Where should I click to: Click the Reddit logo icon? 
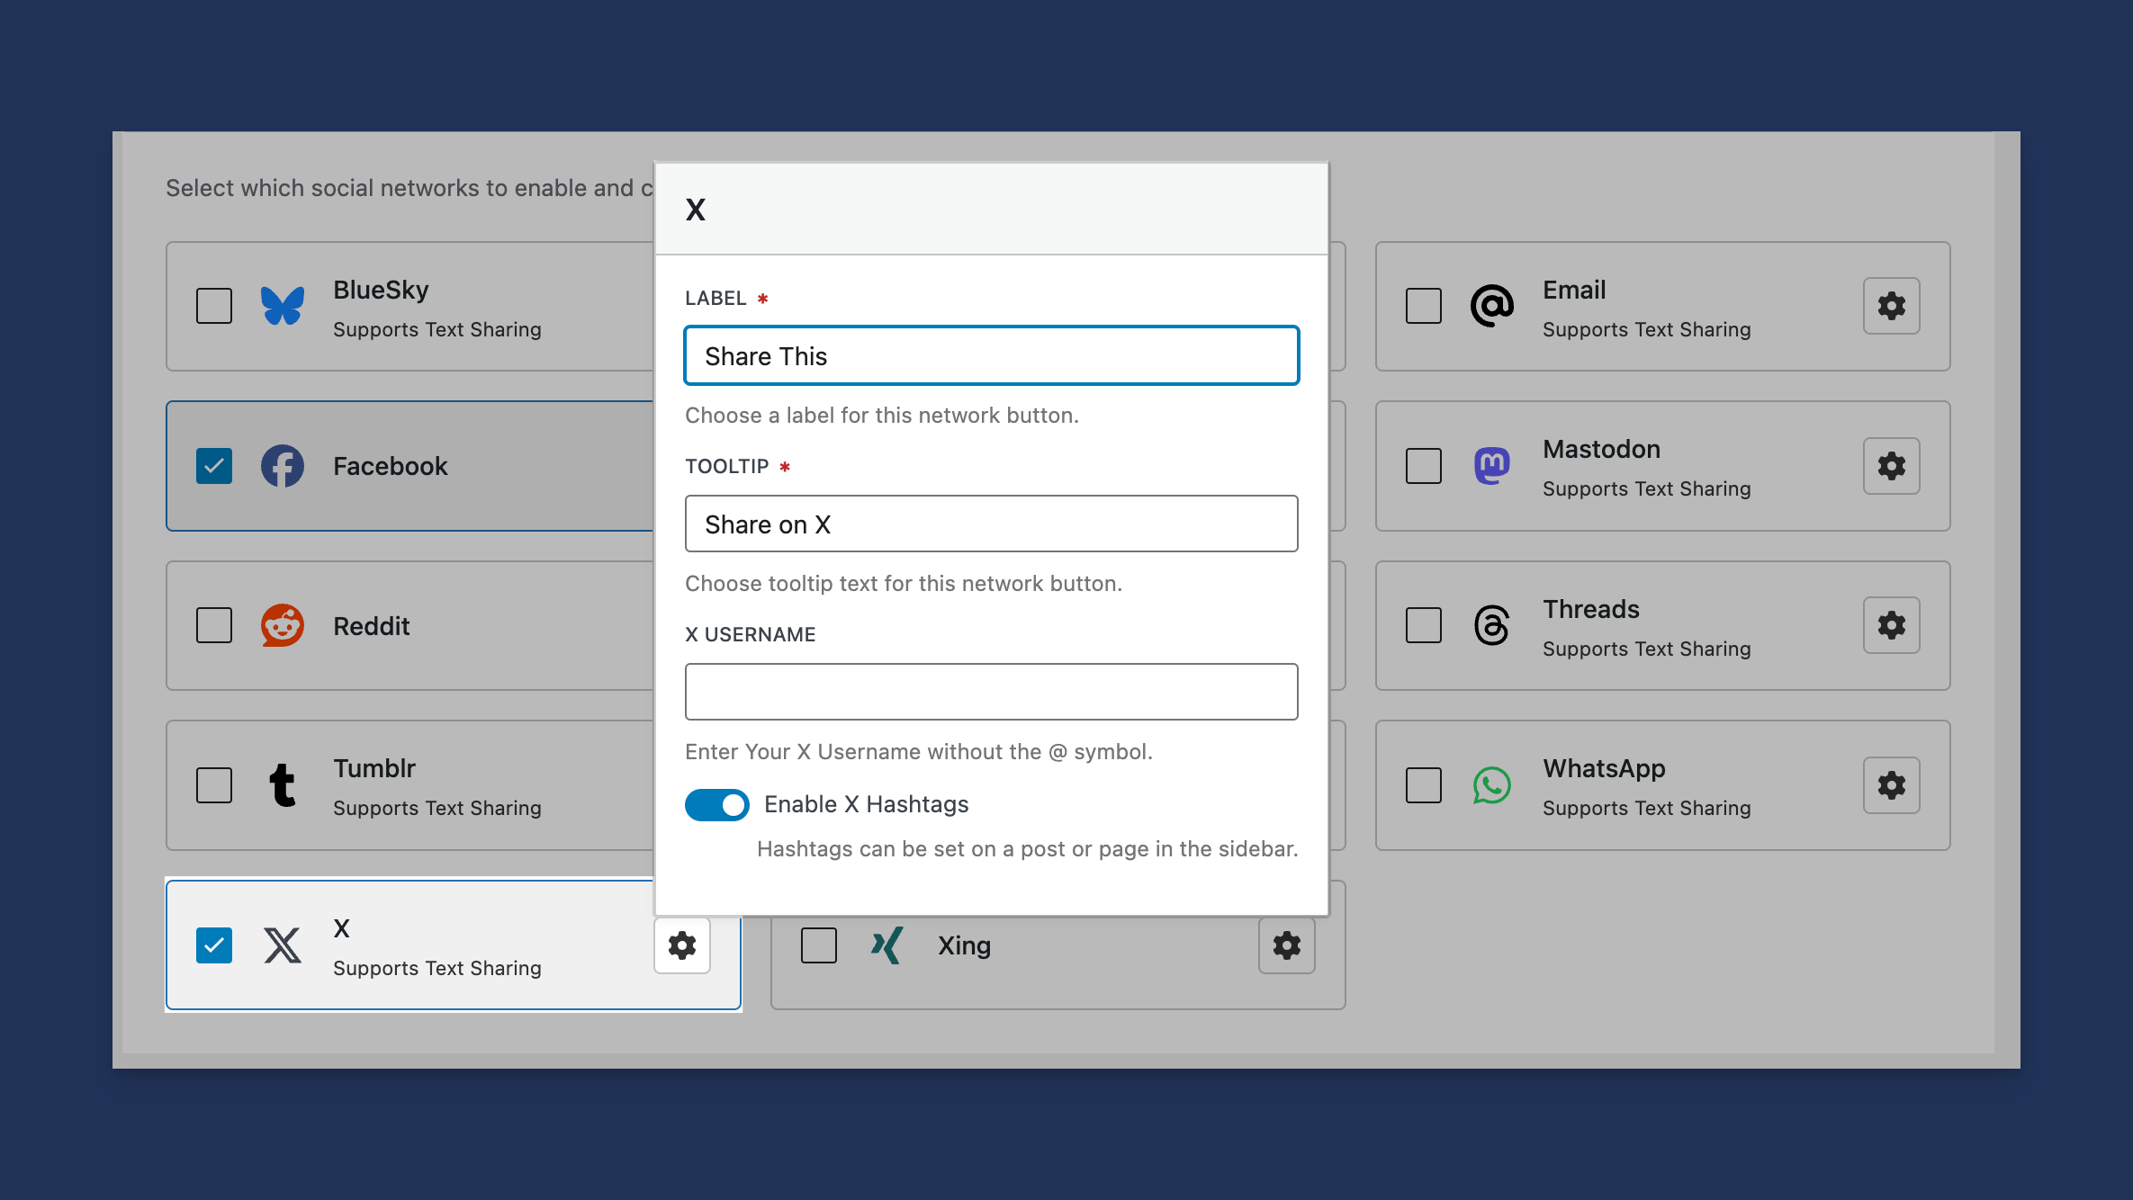coord(283,625)
